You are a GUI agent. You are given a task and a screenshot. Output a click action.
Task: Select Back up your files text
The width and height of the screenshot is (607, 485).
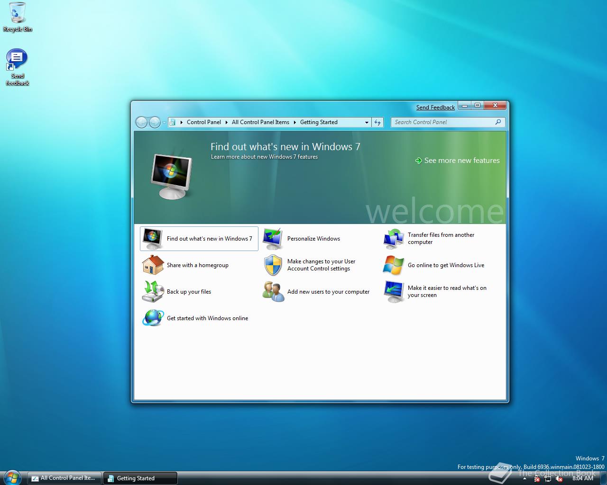[x=189, y=292]
